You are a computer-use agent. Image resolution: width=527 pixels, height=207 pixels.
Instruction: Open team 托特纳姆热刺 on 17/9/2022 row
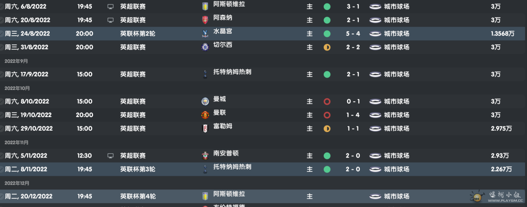tap(232, 72)
